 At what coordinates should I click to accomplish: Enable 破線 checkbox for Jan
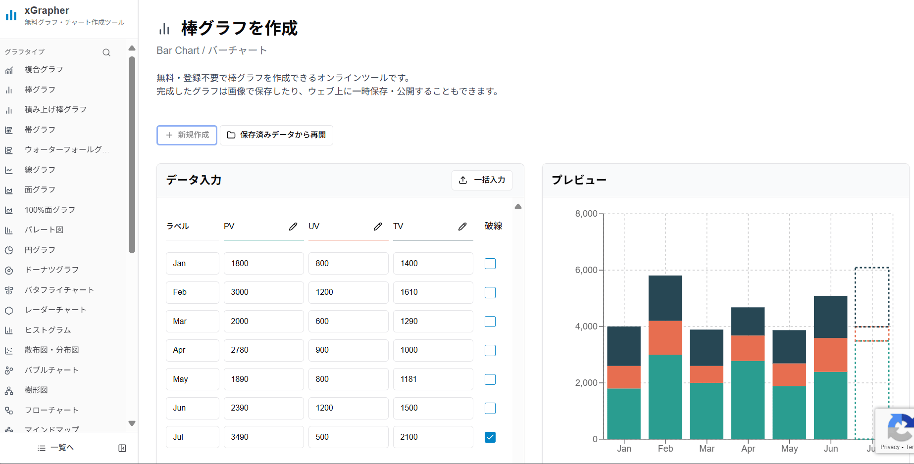pos(490,263)
